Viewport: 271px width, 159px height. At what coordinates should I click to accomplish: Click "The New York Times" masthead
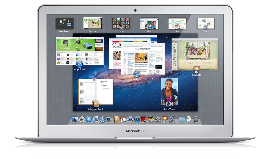point(143,49)
